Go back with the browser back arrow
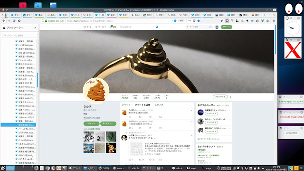The image size is (304, 171). click(x=4, y=21)
